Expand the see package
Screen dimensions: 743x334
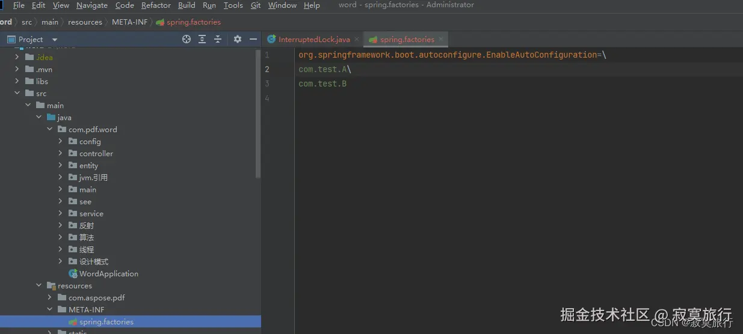[61, 201]
